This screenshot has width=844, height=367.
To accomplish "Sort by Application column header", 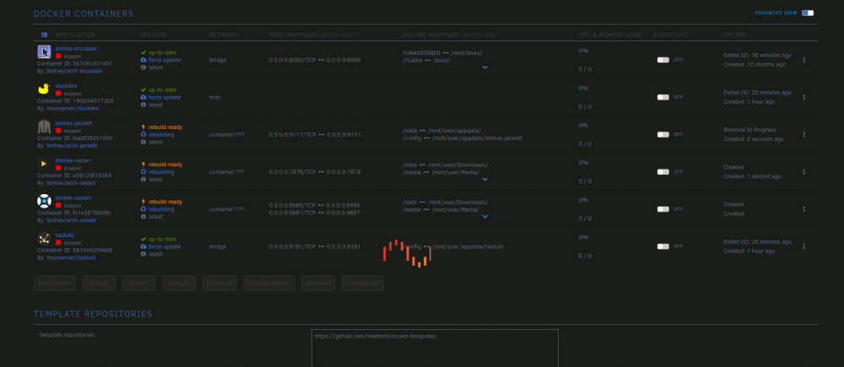I will (x=75, y=35).
